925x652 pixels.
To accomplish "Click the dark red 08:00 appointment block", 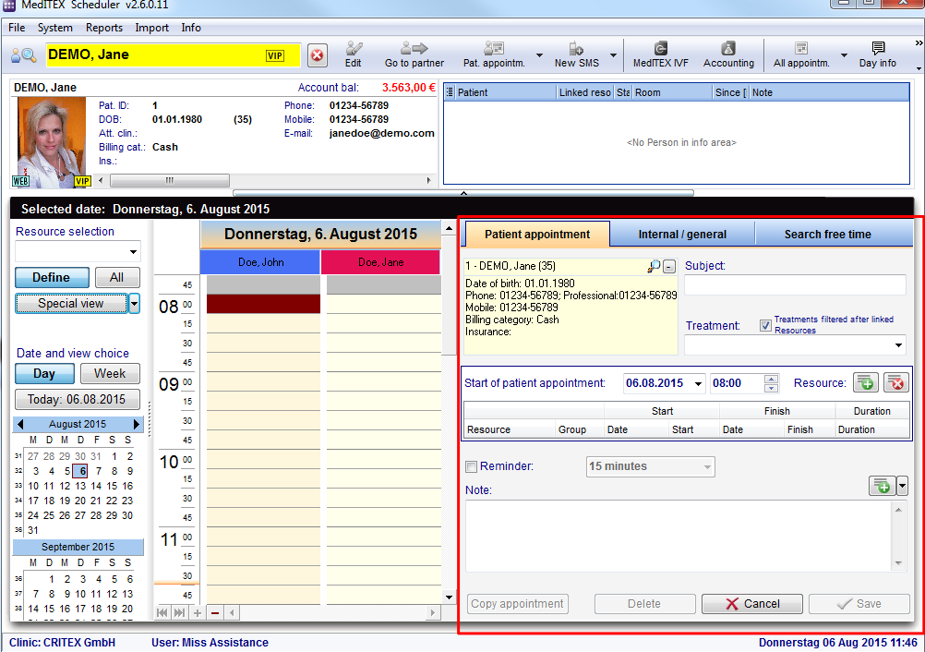I will coord(263,304).
